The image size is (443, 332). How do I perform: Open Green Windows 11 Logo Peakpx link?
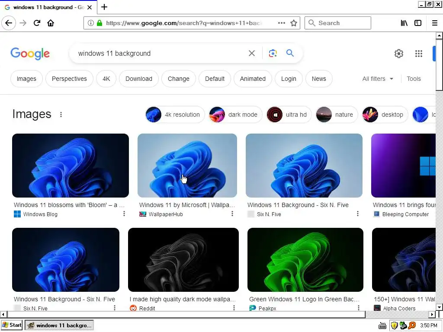[304, 299]
